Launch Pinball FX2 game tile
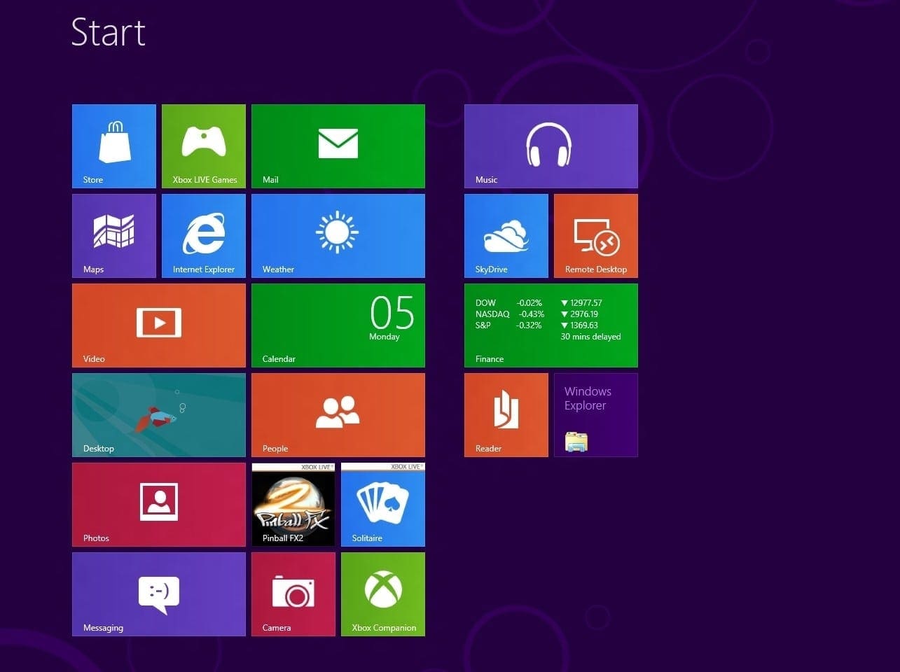The image size is (900, 672). pos(293,504)
